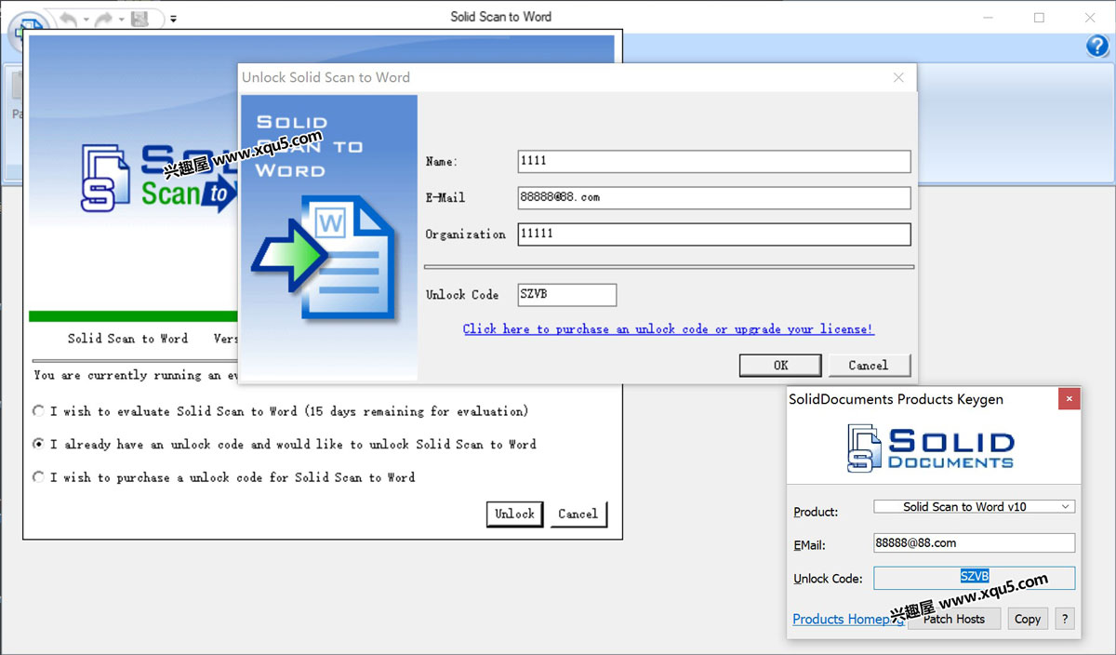Screen dimensions: 1116x655
Task: Click the help question mark icon
Action: 1097,47
